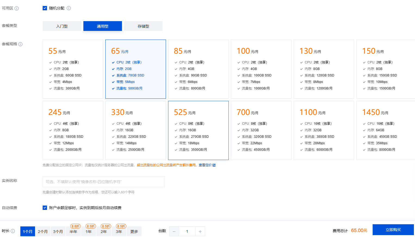
Task: Increase server count with plus button
Action: point(200,232)
